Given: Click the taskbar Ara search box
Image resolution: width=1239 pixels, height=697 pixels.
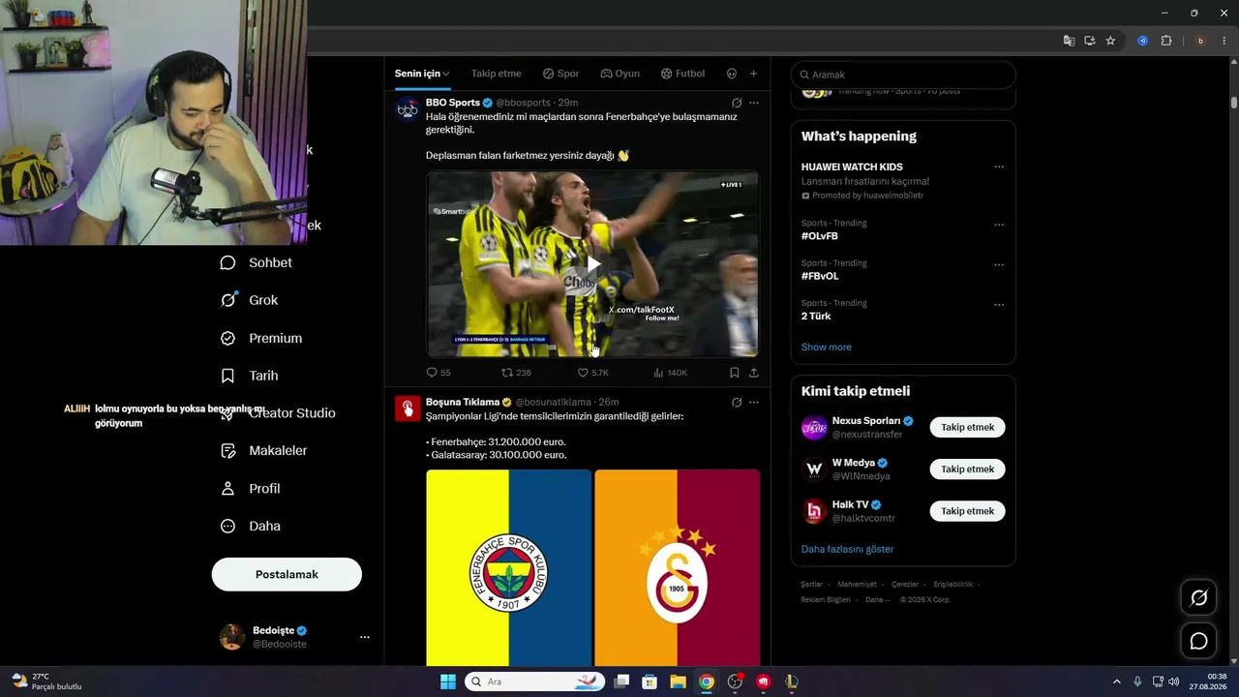Looking at the screenshot, I should (534, 682).
